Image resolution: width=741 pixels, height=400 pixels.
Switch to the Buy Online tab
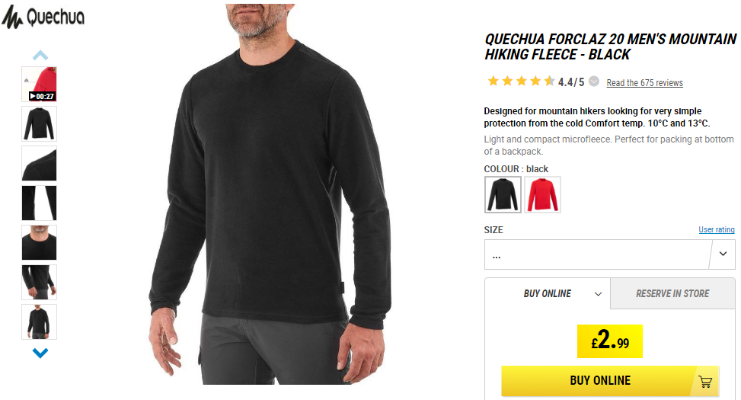pos(548,293)
